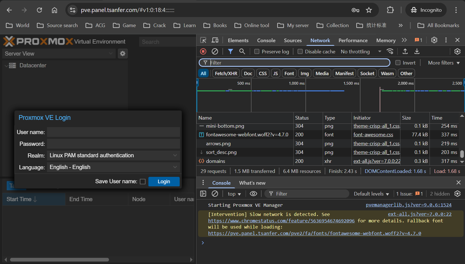This screenshot has width=465, height=264.
Task: Open the Realm authentication dropdown
Action: 113,155
